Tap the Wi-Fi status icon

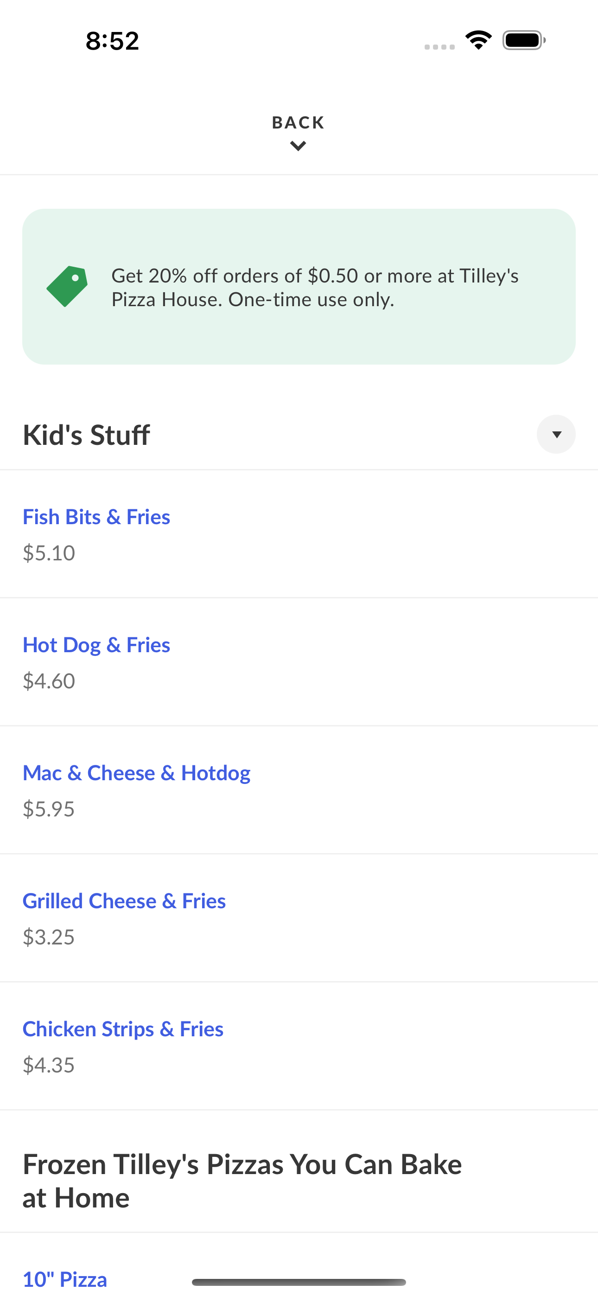click(x=478, y=40)
